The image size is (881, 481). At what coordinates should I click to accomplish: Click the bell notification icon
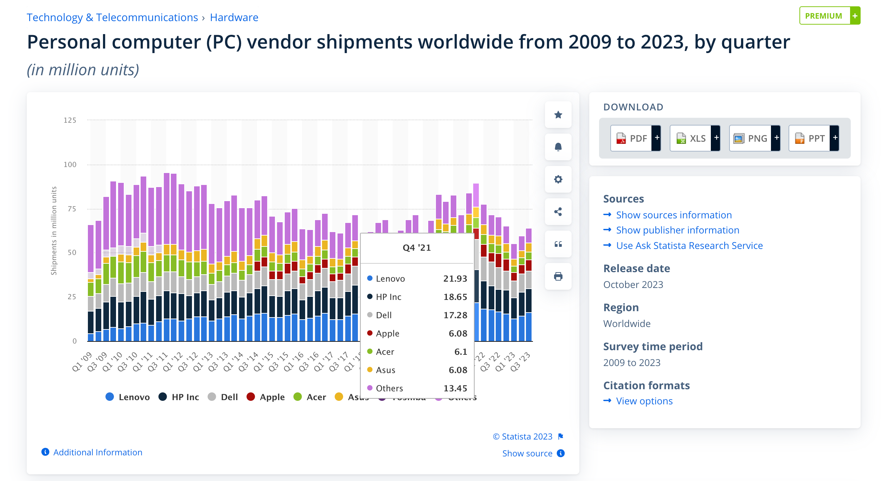[x=558, y=147]
